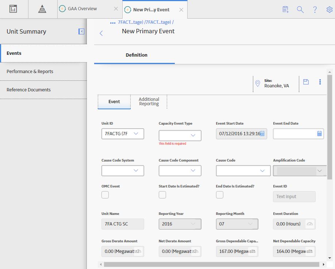335x269 pixels.
Task: Go back with the left arrow
Action: pos(101,33)
